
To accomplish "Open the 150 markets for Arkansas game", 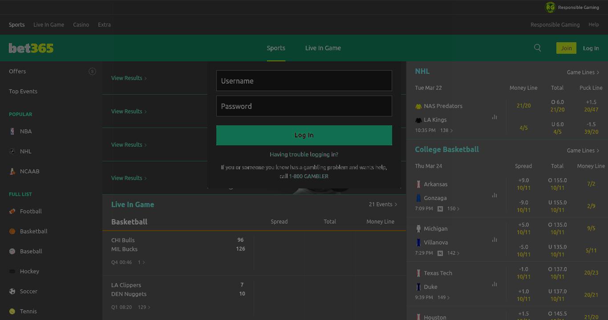I will point(453,208).
